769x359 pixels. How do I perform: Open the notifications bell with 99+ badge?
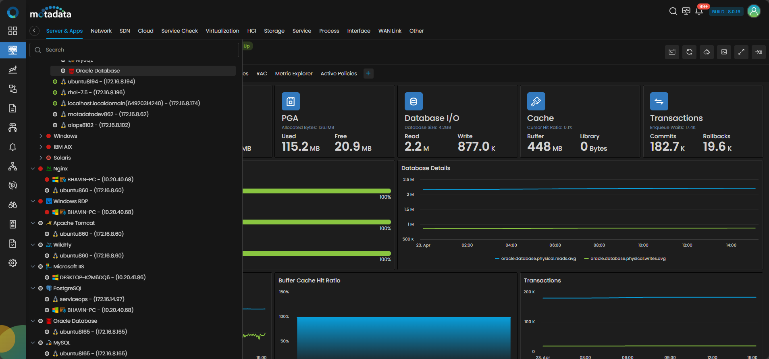point(699,11)
